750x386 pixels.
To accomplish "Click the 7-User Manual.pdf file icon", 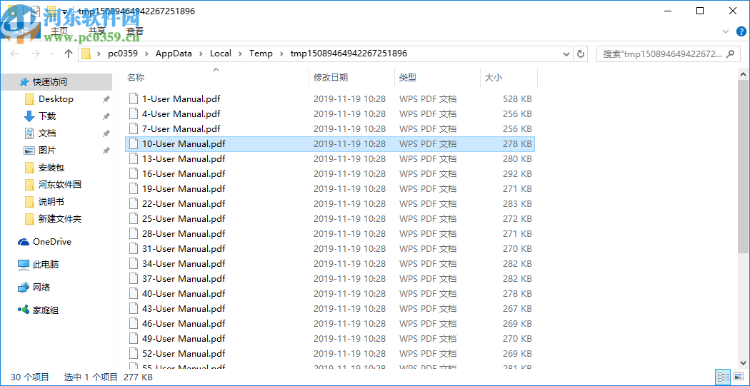I will tap(134, 128).
